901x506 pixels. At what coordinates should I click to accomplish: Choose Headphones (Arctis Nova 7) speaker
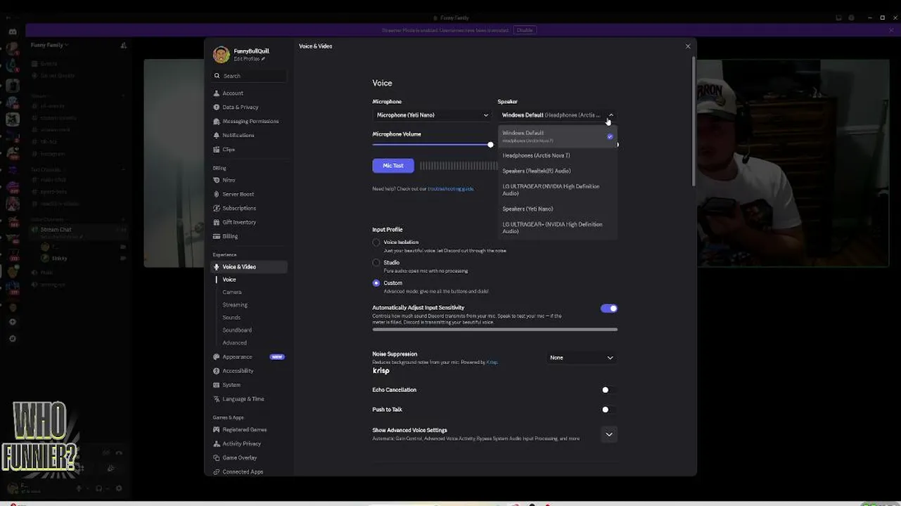[558, 155]
